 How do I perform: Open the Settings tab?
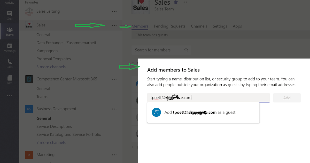[x=220, y=26]
